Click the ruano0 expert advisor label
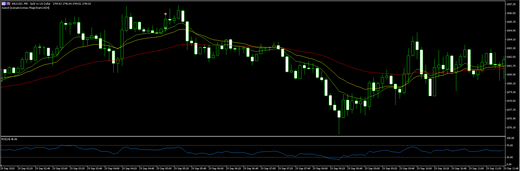Image resolution: width=520 pixels, height=171 pixels. tap(25, 8)
